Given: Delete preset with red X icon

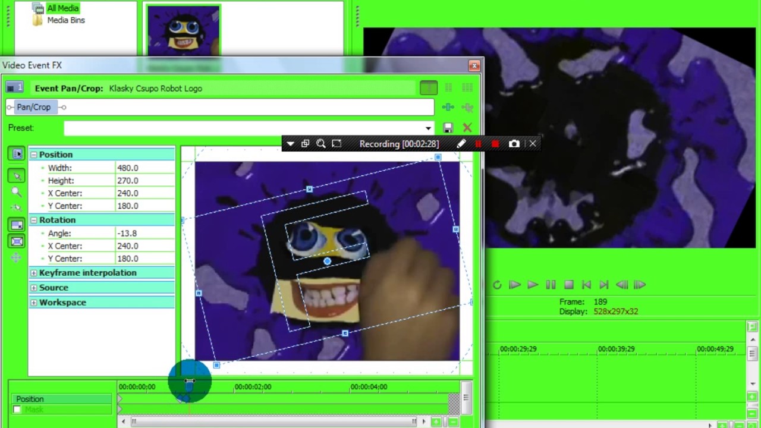Looking at the screenshot, I should (467, 128).
